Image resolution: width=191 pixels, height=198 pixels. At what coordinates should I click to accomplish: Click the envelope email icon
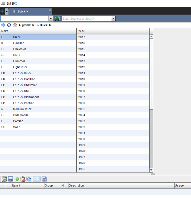tap(37, 179)
